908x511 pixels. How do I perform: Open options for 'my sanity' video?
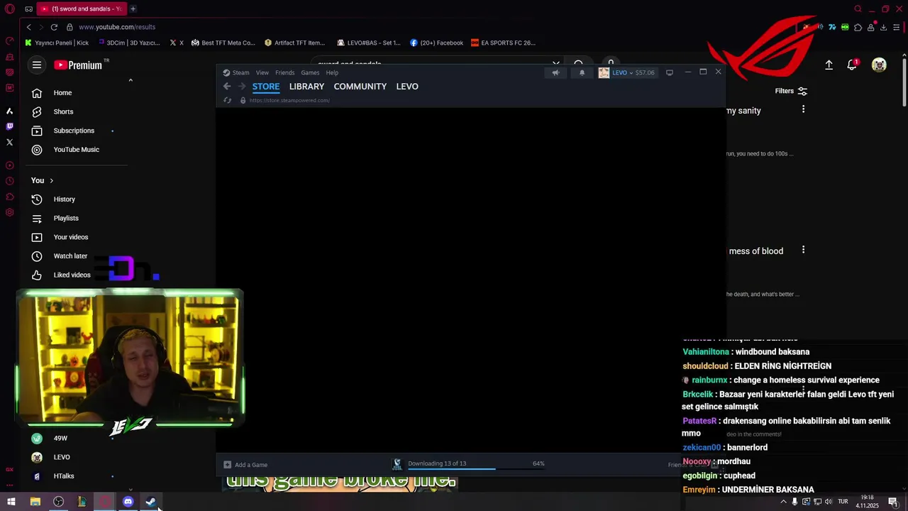tap(803, 109)
